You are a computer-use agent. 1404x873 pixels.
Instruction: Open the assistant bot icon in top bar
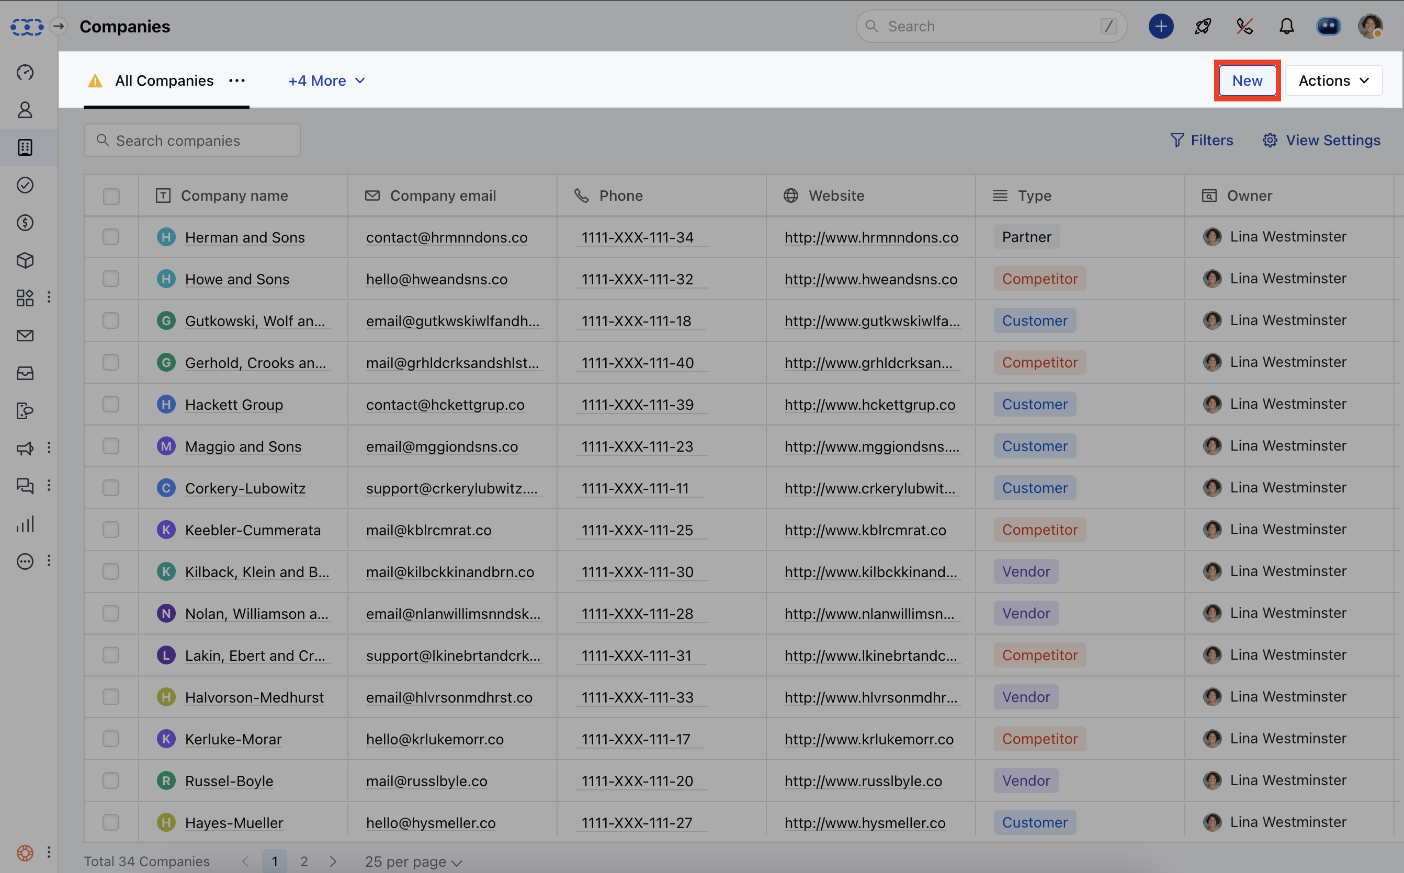1328,26
